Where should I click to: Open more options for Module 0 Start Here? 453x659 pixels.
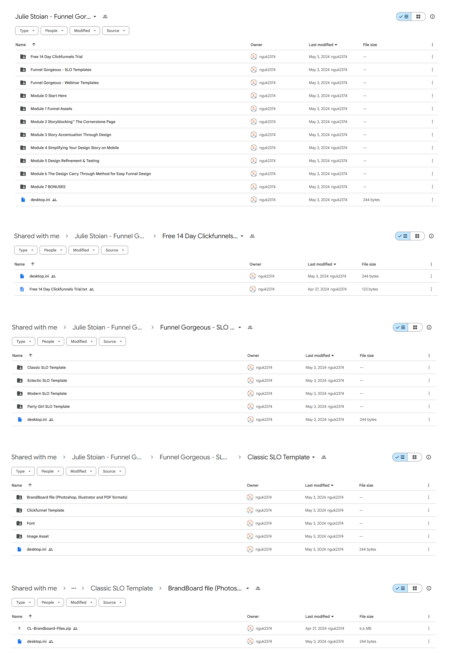pyautogui.click(x=432, y=96)
